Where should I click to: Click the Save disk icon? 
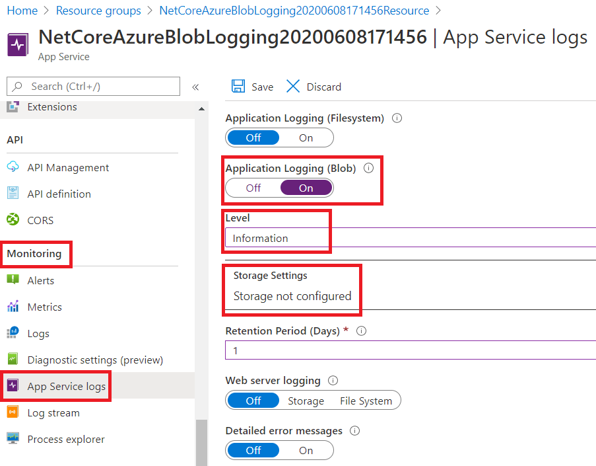[238, 87]
